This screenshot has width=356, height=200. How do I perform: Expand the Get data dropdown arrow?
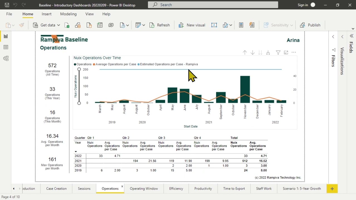tap(58, 25)
